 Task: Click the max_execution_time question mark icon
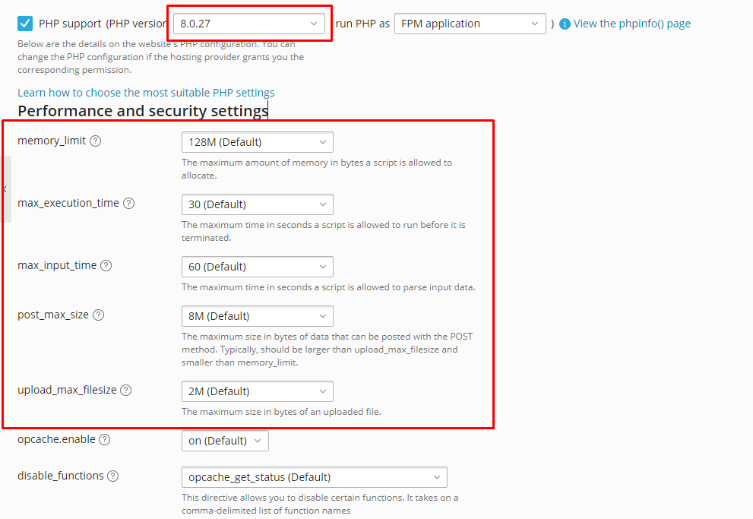(x=128, y=203)
